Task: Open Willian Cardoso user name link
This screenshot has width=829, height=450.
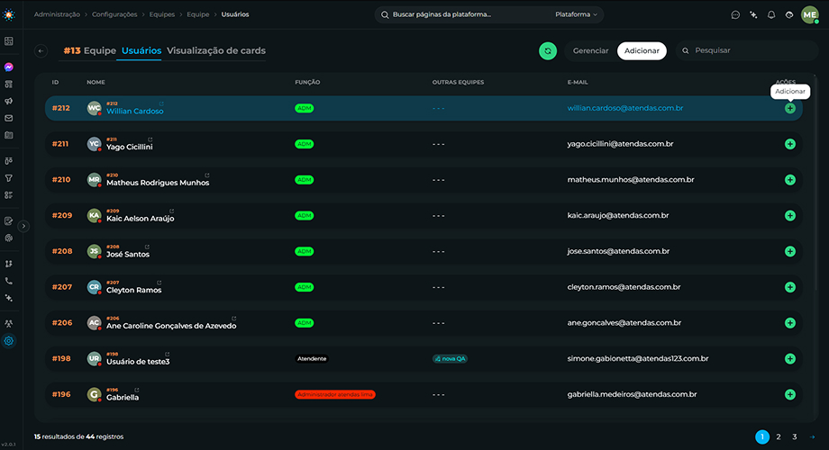Action: 135,111
